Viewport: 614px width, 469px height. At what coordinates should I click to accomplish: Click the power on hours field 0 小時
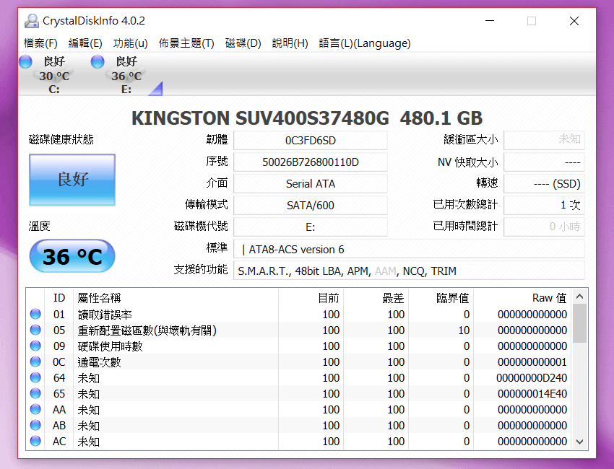click(545, 227)
